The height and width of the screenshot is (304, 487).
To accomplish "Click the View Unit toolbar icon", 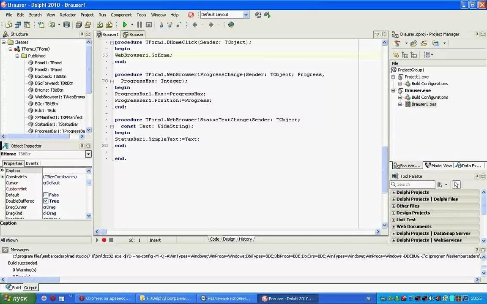I will click(9, 25).
